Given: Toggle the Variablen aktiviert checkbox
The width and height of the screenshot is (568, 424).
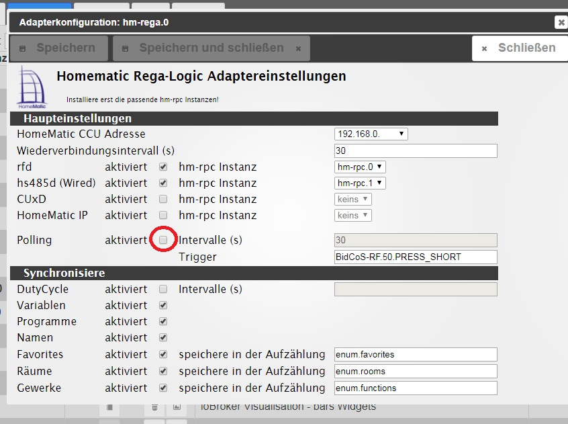Looking at the screenshot, I should point(163,305).
